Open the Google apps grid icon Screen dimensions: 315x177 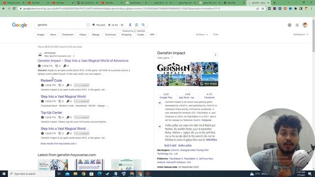click(297, 25)
